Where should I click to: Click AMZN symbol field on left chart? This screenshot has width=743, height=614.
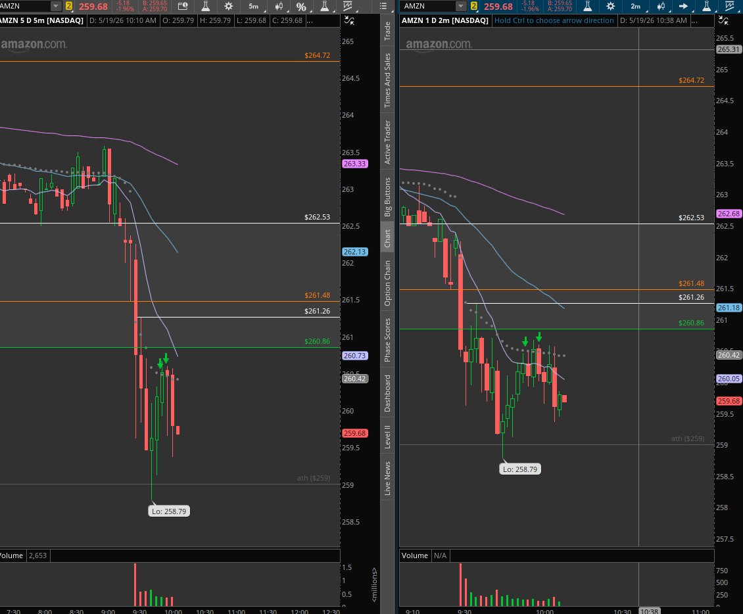(x=25, y=6)
